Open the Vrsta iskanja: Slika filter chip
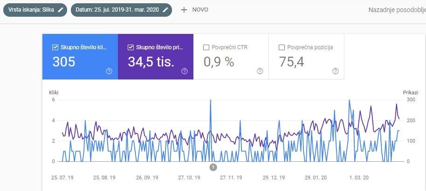 pos(35,10)
